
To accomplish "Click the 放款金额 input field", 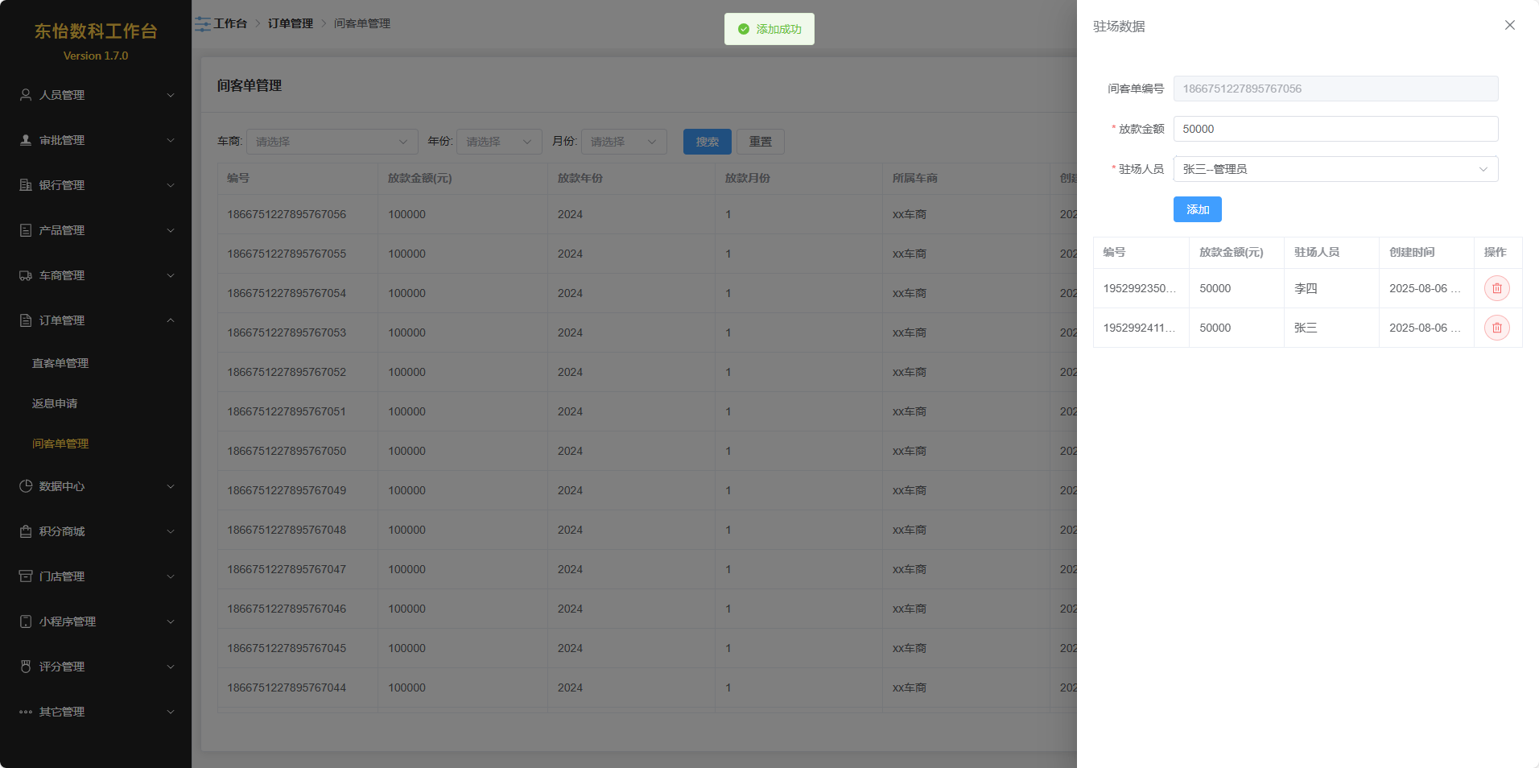I will [1335, 129].
